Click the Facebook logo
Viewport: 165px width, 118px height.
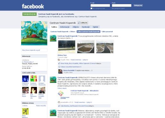(33, 6)
